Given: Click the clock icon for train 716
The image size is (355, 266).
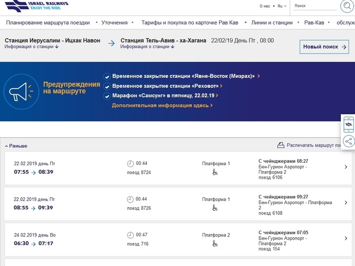Looking at the screenshot, I should point(130,235).
